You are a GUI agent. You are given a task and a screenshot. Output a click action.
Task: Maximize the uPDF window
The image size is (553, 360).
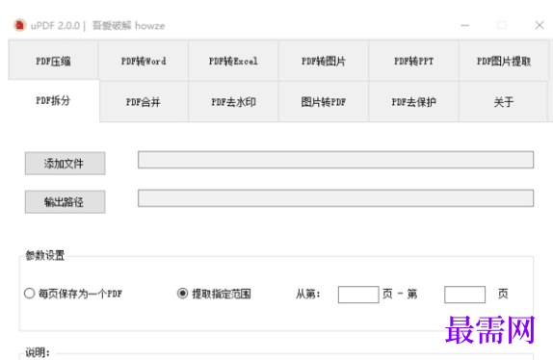click(502, 25)
